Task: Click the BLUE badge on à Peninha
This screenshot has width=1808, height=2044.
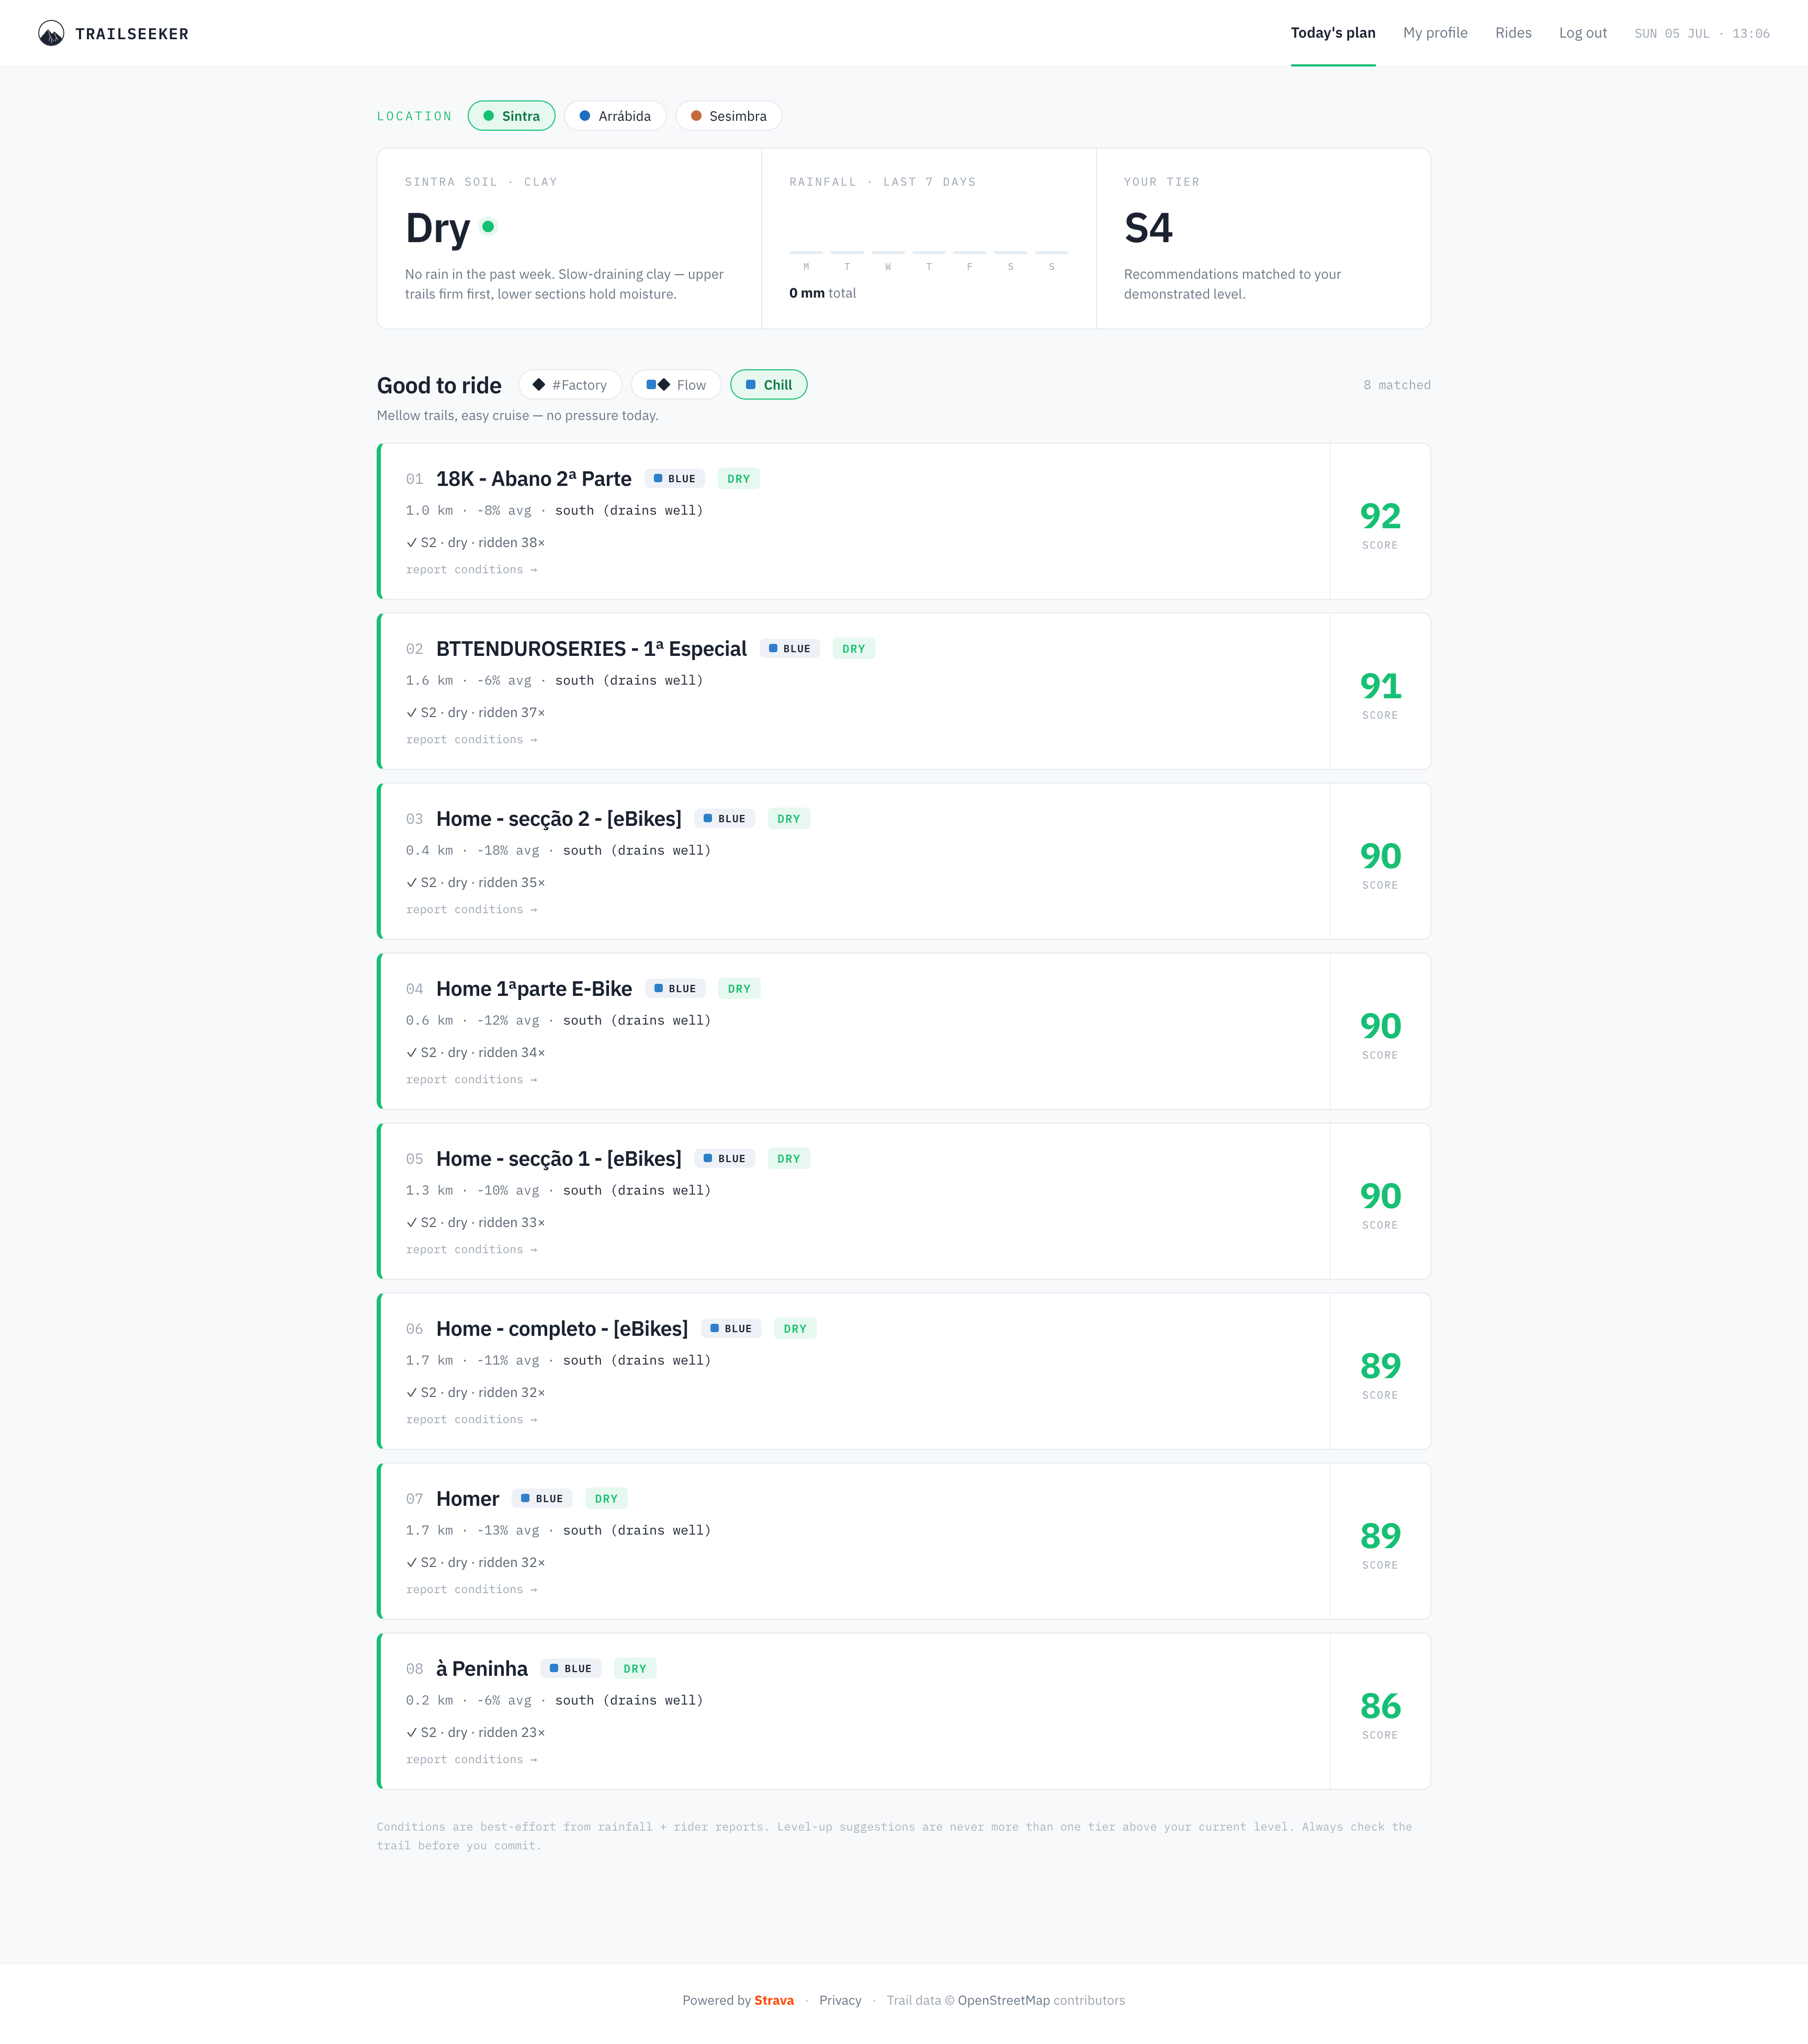Action: [x=571, y=1669]
